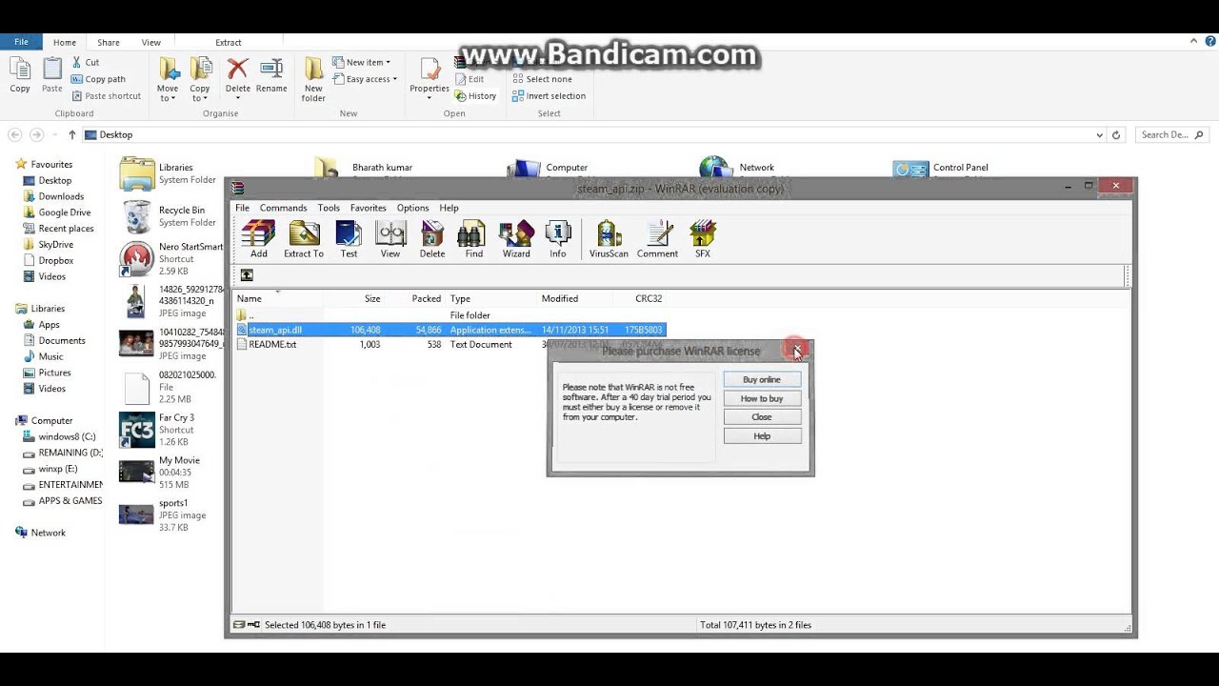The height and width of the screenshot is (686, 1219).
Task: Click the Explorer search box
Action: coord(1172,134)
